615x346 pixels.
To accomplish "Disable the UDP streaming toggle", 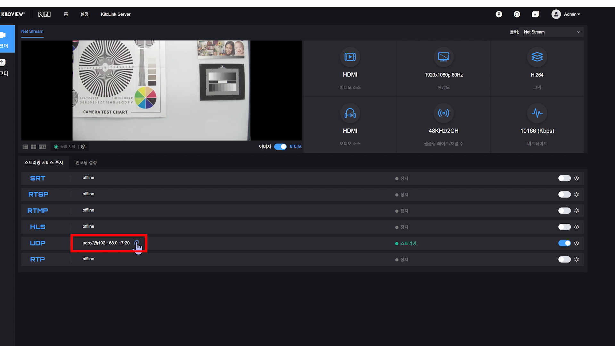I will pos(564,243).
